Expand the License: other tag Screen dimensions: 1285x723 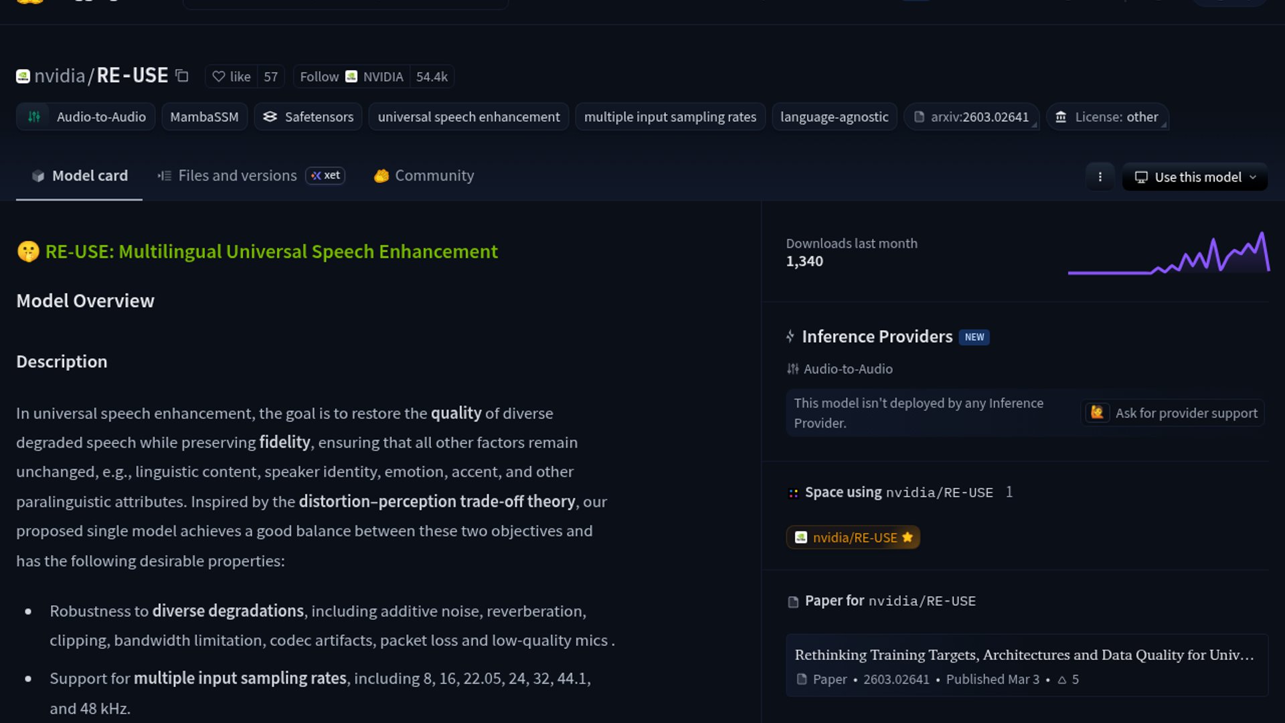(1108, 116)
